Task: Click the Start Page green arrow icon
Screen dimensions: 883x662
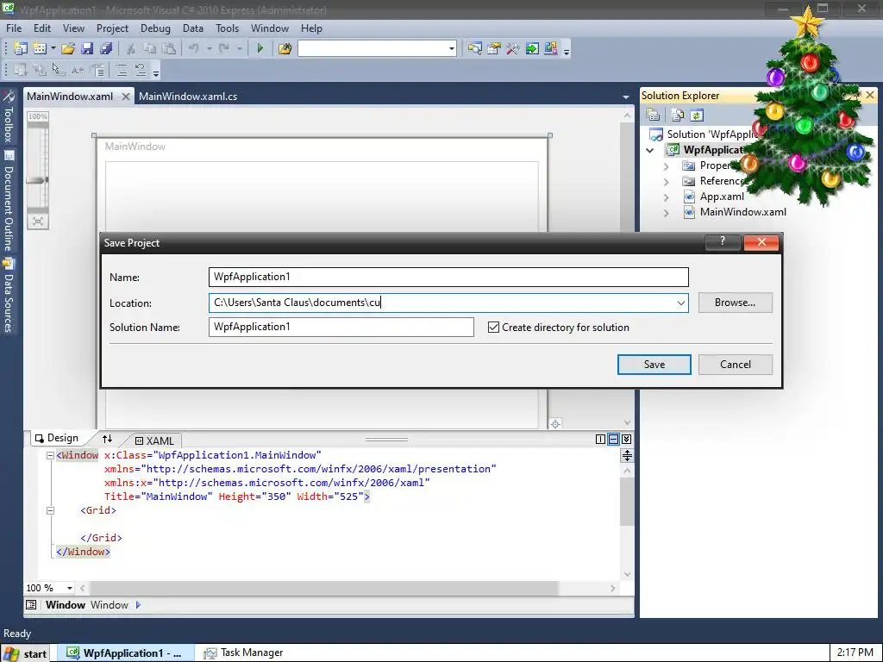Action: [x=532, y=48]
